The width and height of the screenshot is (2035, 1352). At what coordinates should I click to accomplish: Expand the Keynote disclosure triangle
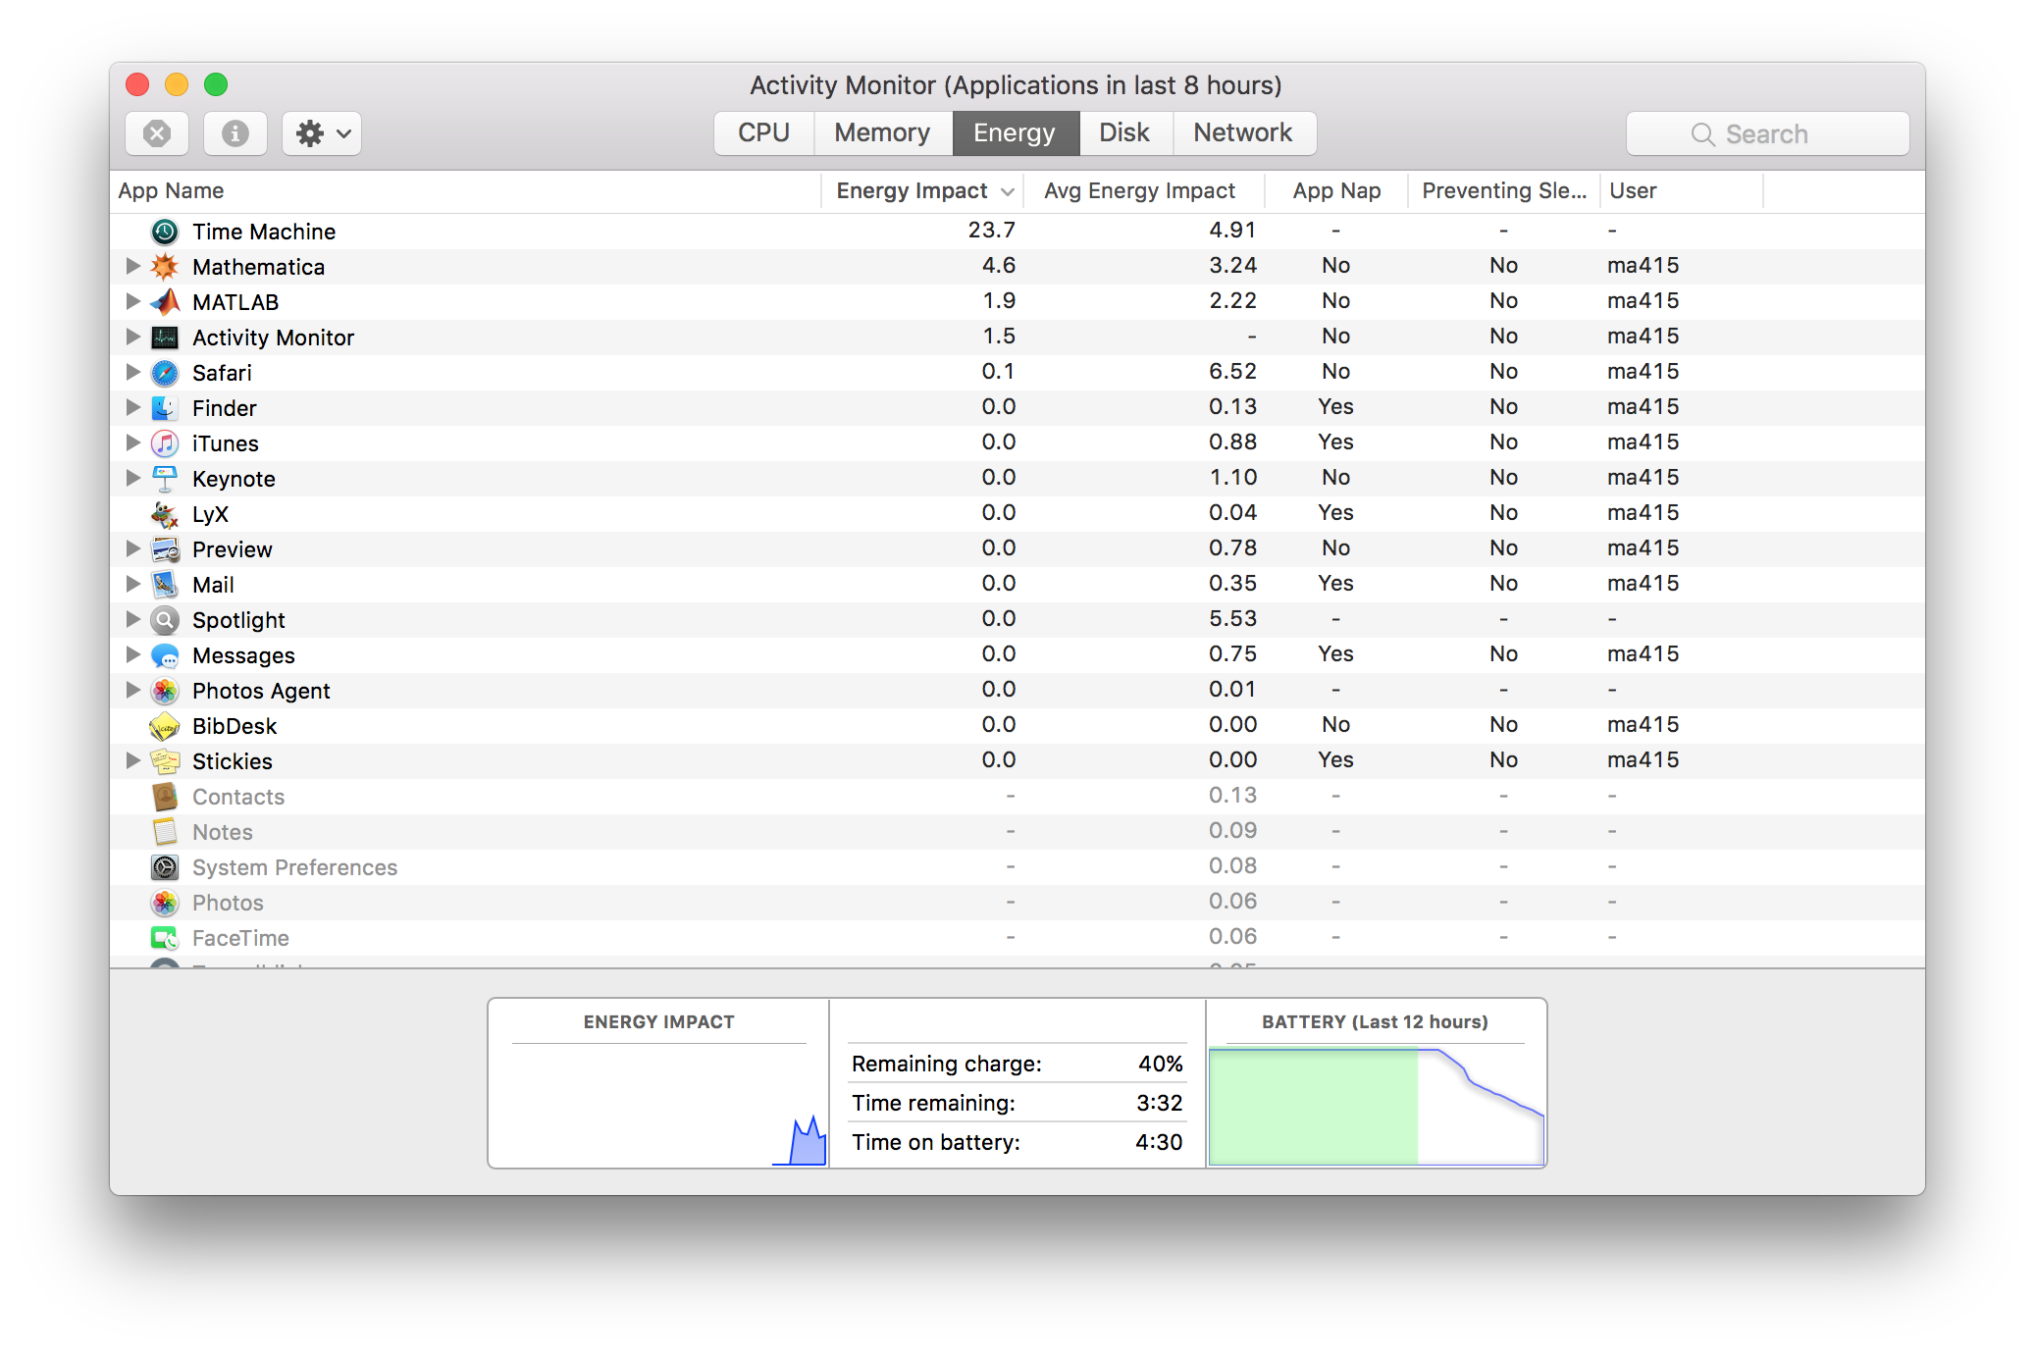pyautogui.click(x=132, y=478)
